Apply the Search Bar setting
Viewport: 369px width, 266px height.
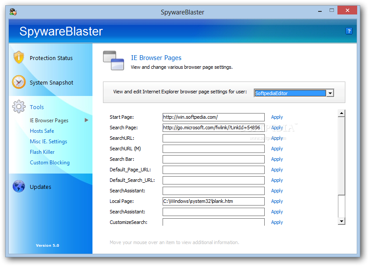point(277,159)
